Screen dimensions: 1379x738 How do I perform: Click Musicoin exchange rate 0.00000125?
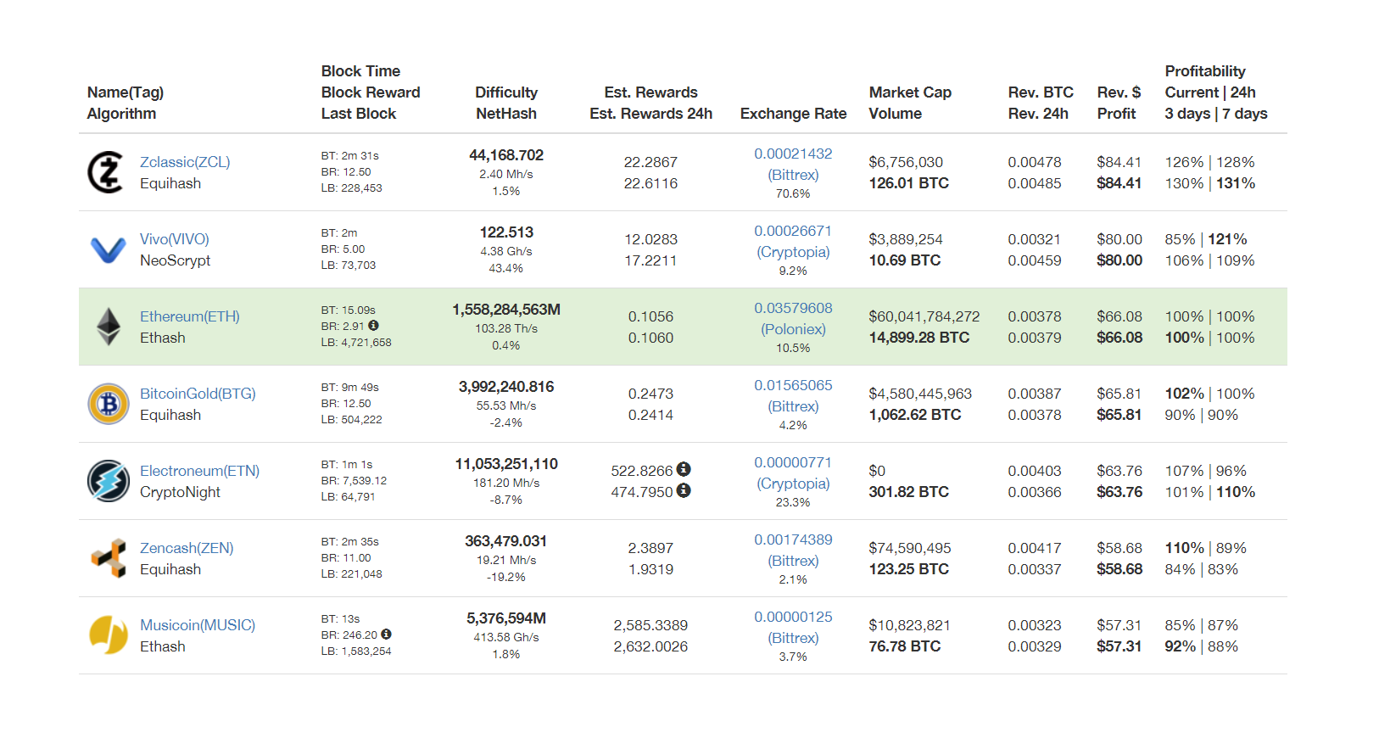click(x=793, y=617)
